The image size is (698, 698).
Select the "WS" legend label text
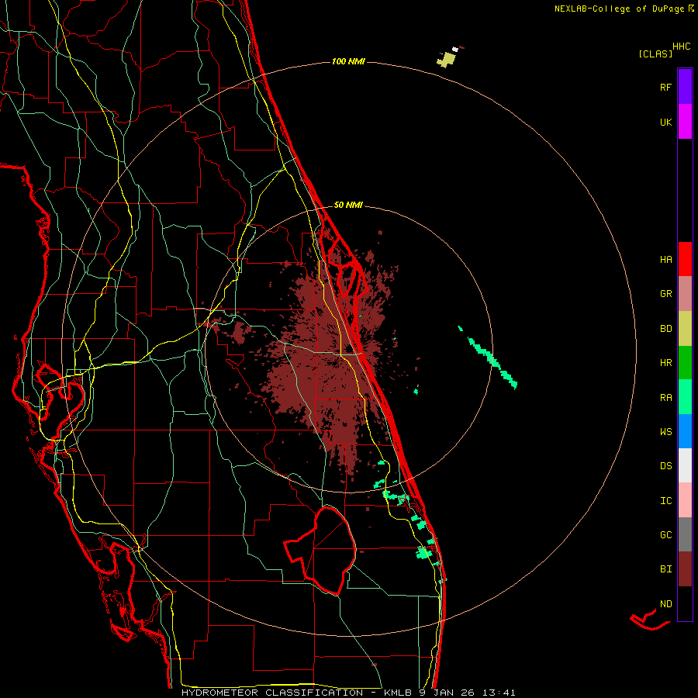[665, 431]
